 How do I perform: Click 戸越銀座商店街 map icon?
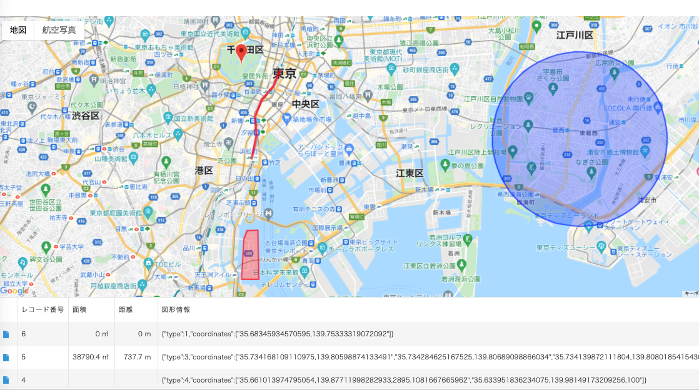142,285
